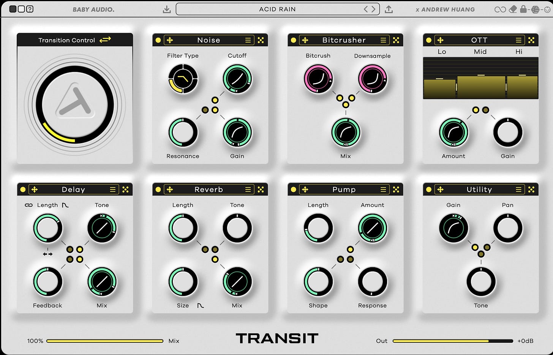Click the Utility Gain knob
Image resolution: width=553 pixels, height=355 pixels.
pyautogui.click(x=453, y=228)
